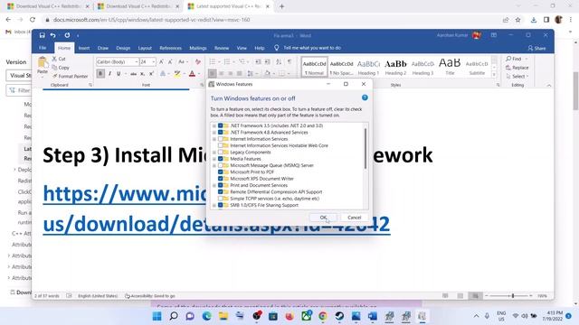Click the Save icon in Word's title bar
The height and width of the screenshot is (325, 579).
(43, 35)
